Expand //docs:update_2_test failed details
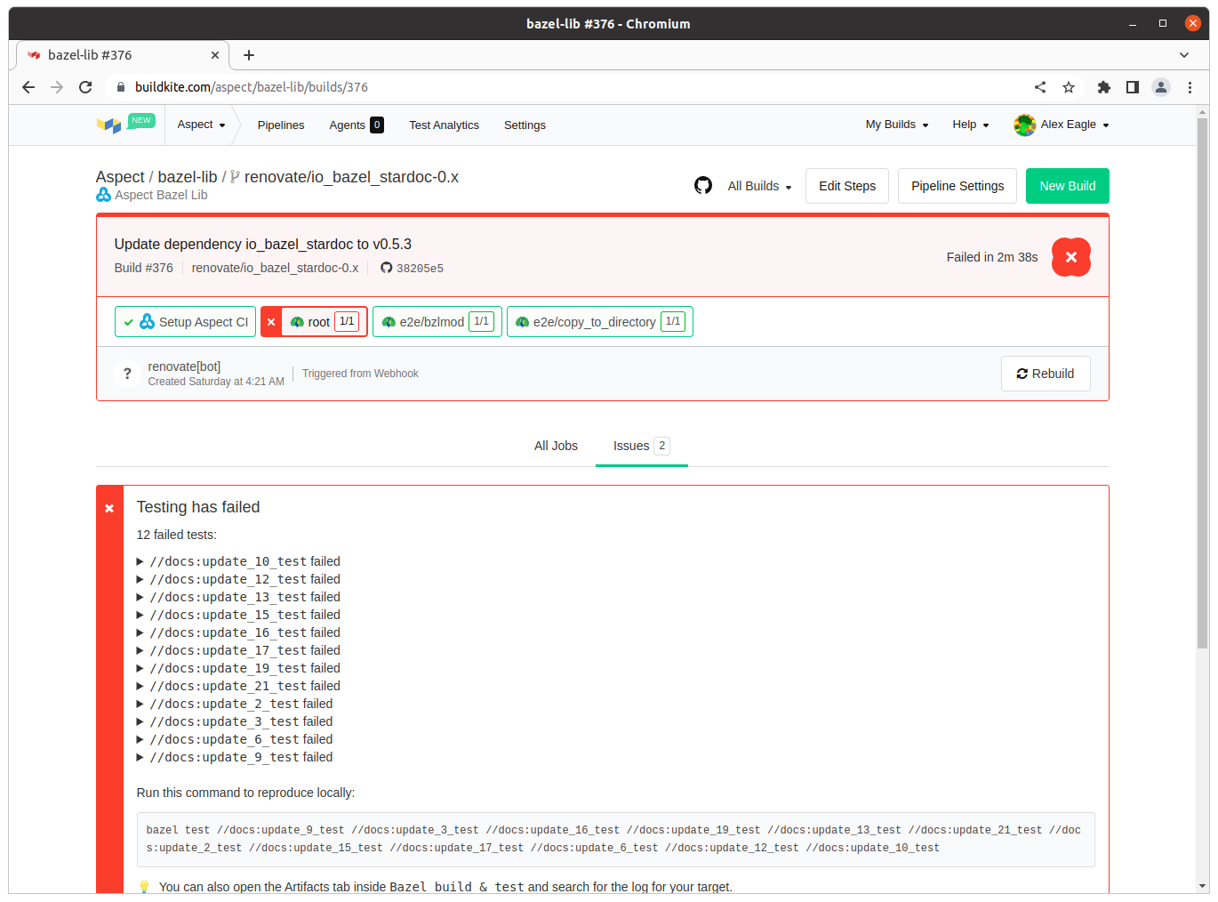1218x902 pixels. point(234,704)
